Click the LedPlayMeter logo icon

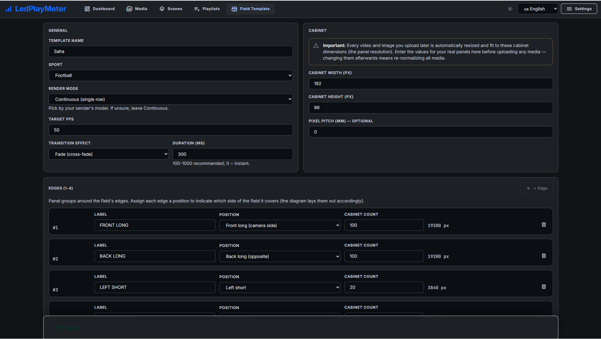coord(9,9)
